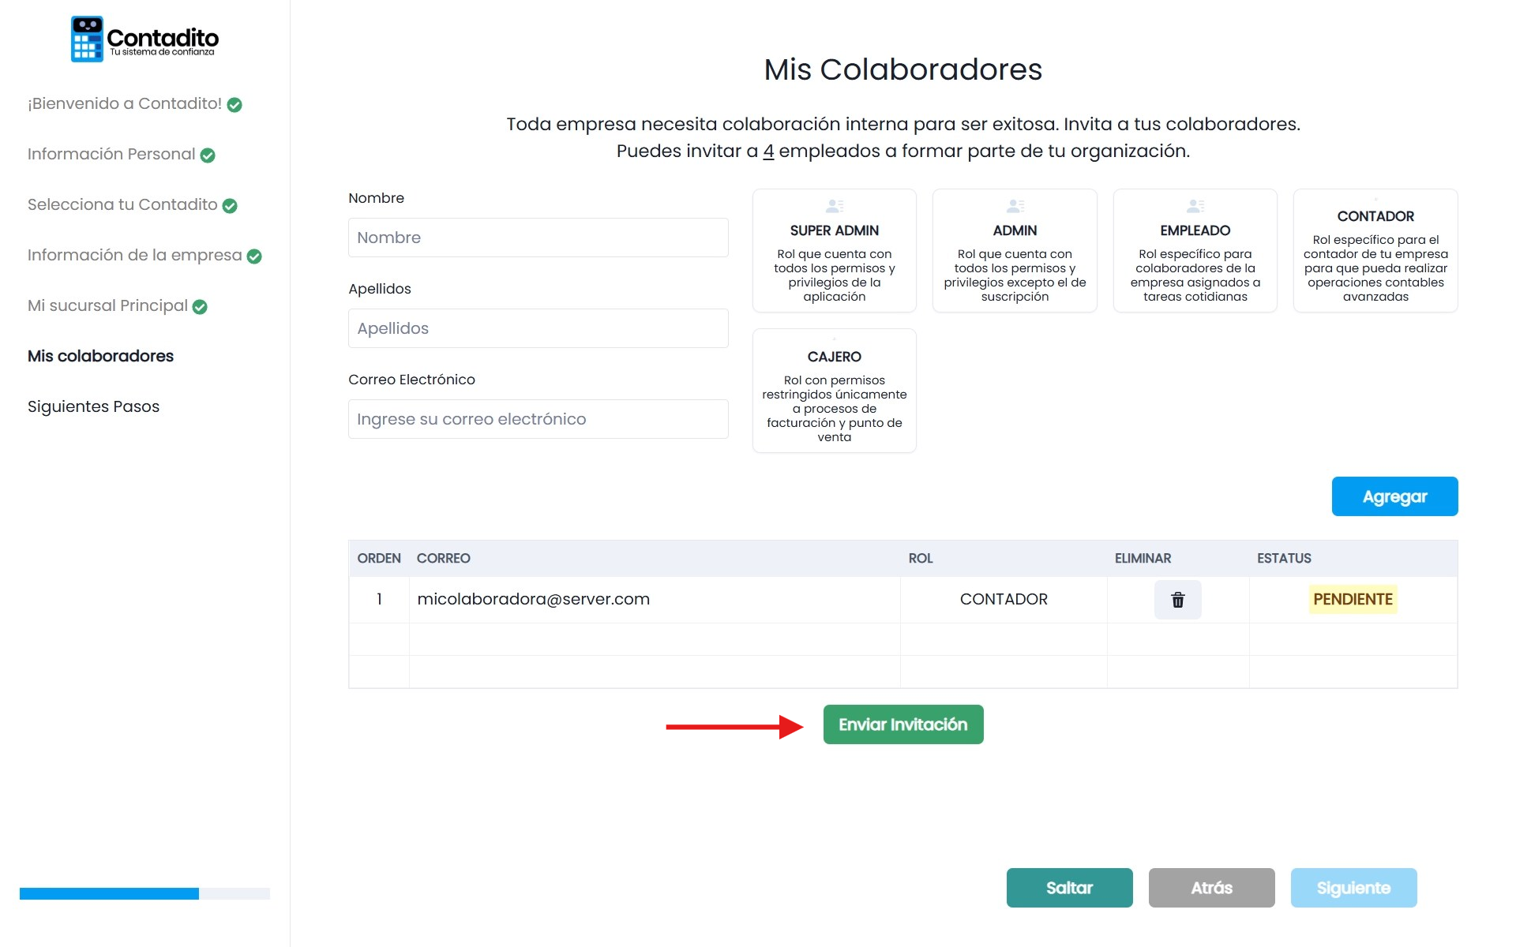Select Mis colaboradores in sidebar

[100, 356]
